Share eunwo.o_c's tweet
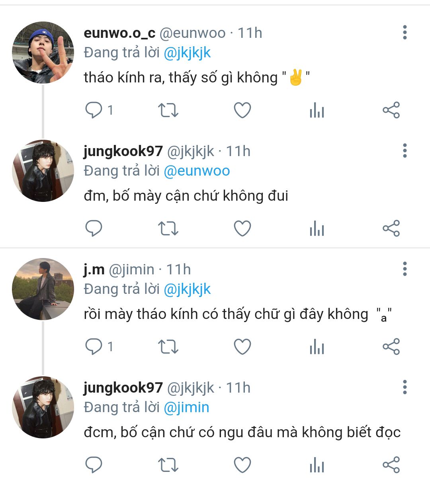Screen dimensions: 430x483 pyautogui.click(x=391, y=110)
